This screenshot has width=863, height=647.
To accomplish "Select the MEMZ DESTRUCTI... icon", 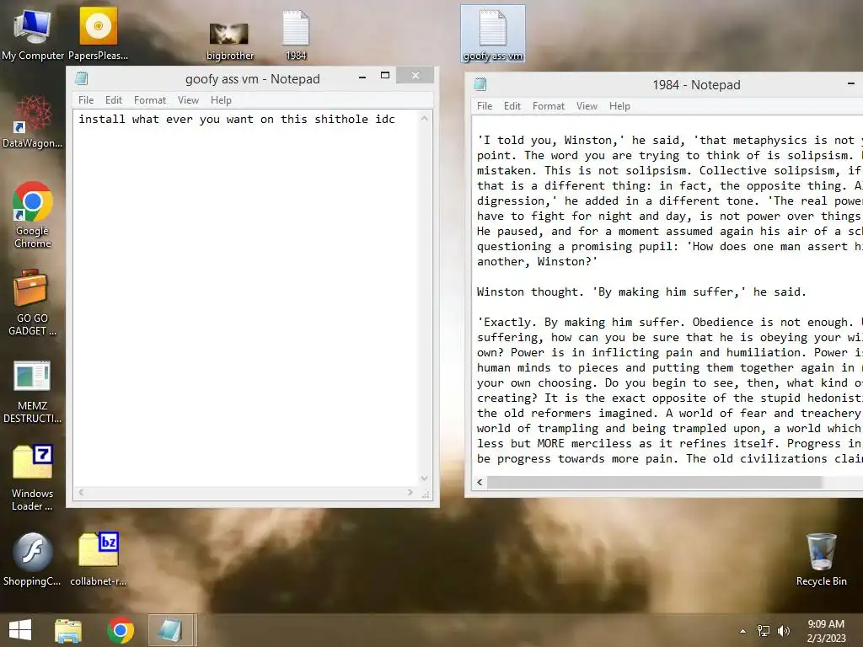I will [x=33, y=391].
